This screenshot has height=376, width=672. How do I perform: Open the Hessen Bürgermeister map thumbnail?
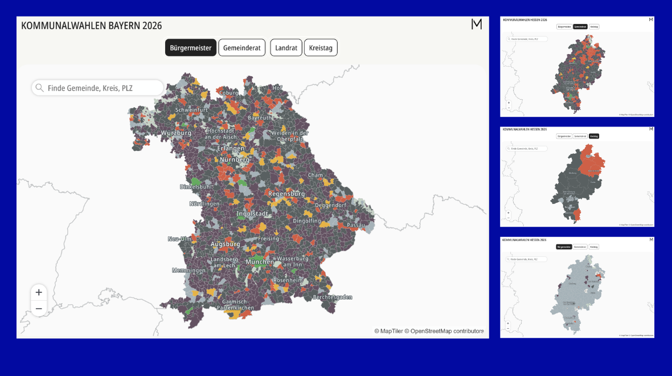pyautogui.click(x=577, y=287)
